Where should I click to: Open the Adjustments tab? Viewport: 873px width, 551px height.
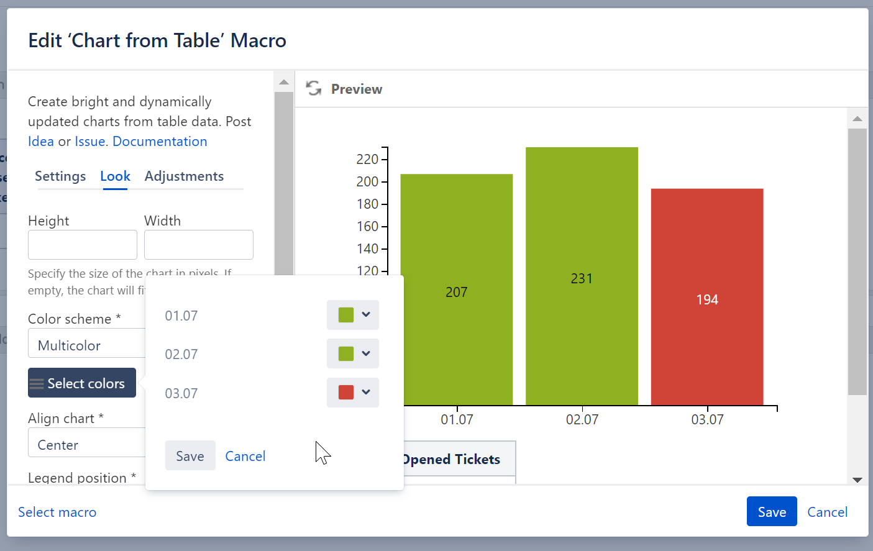[x=184, y=176]
